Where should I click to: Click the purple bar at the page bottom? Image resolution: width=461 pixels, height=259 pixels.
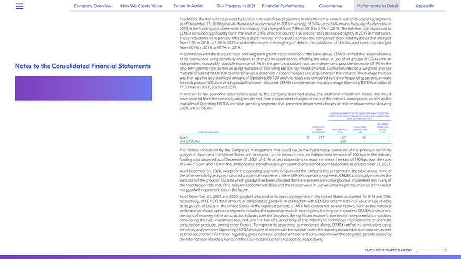(x=230, y=257)
